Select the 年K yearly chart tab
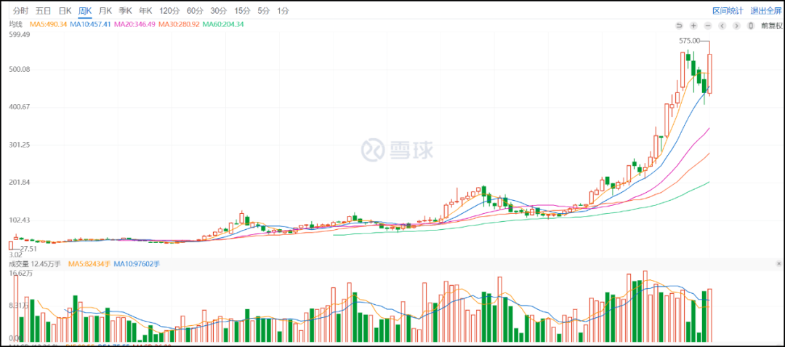 pos(145,11)
